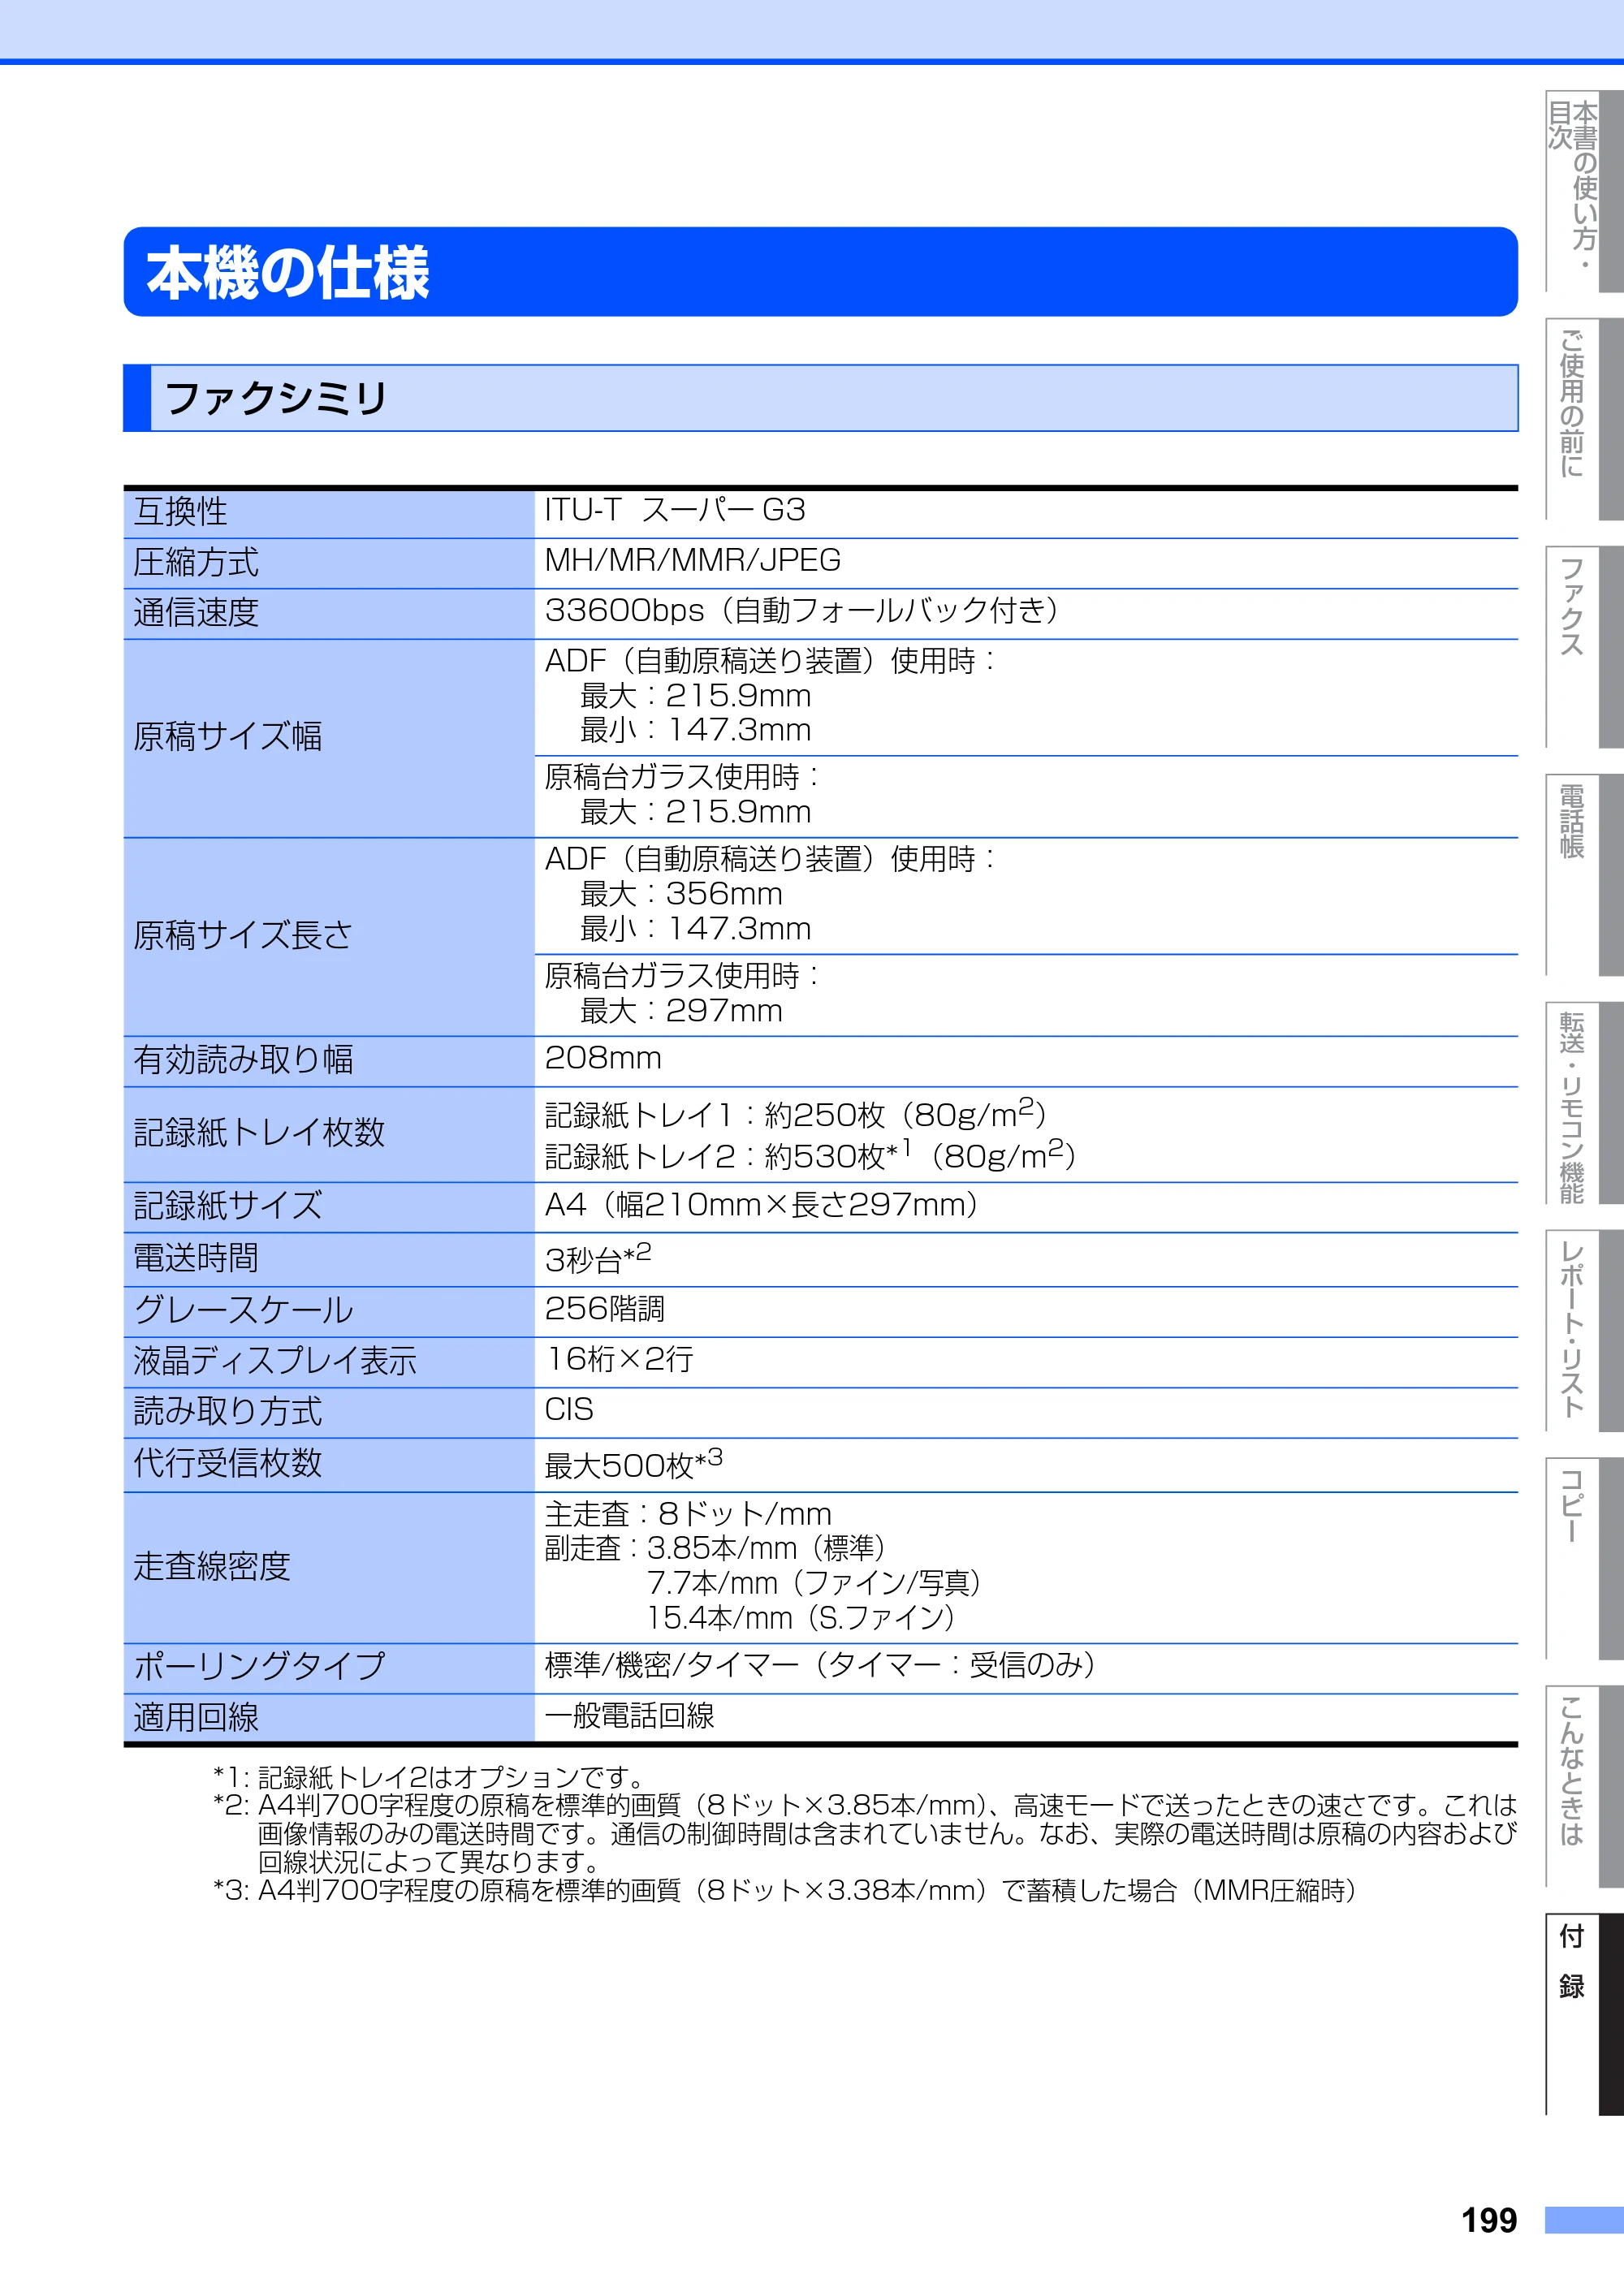Select the 互換性 row label
The image size is (1624, 2296).
[x=181, y=512]
